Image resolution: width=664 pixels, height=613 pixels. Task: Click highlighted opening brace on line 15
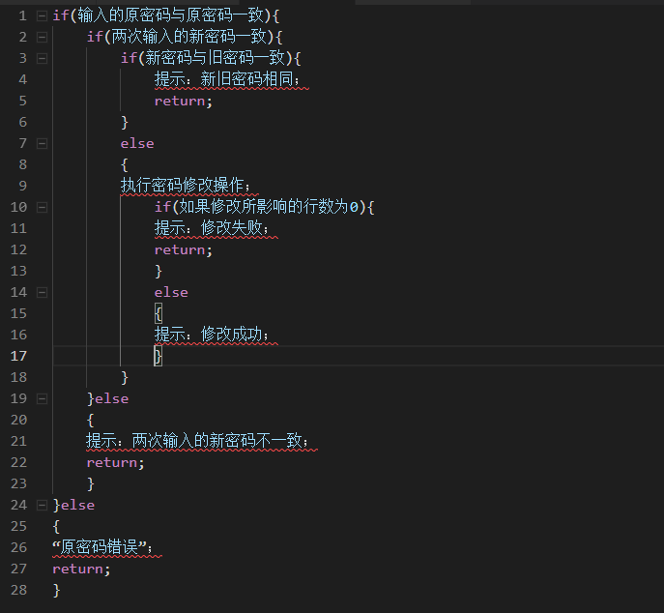(159, 313)
